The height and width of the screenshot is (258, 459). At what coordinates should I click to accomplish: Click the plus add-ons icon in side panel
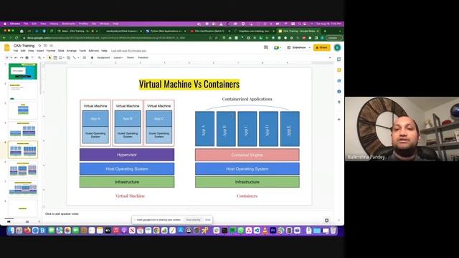pyautogui.click(x=339, y=120)
